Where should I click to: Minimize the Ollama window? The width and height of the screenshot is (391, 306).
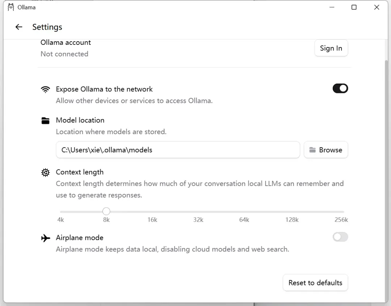(x=332, y=7)
